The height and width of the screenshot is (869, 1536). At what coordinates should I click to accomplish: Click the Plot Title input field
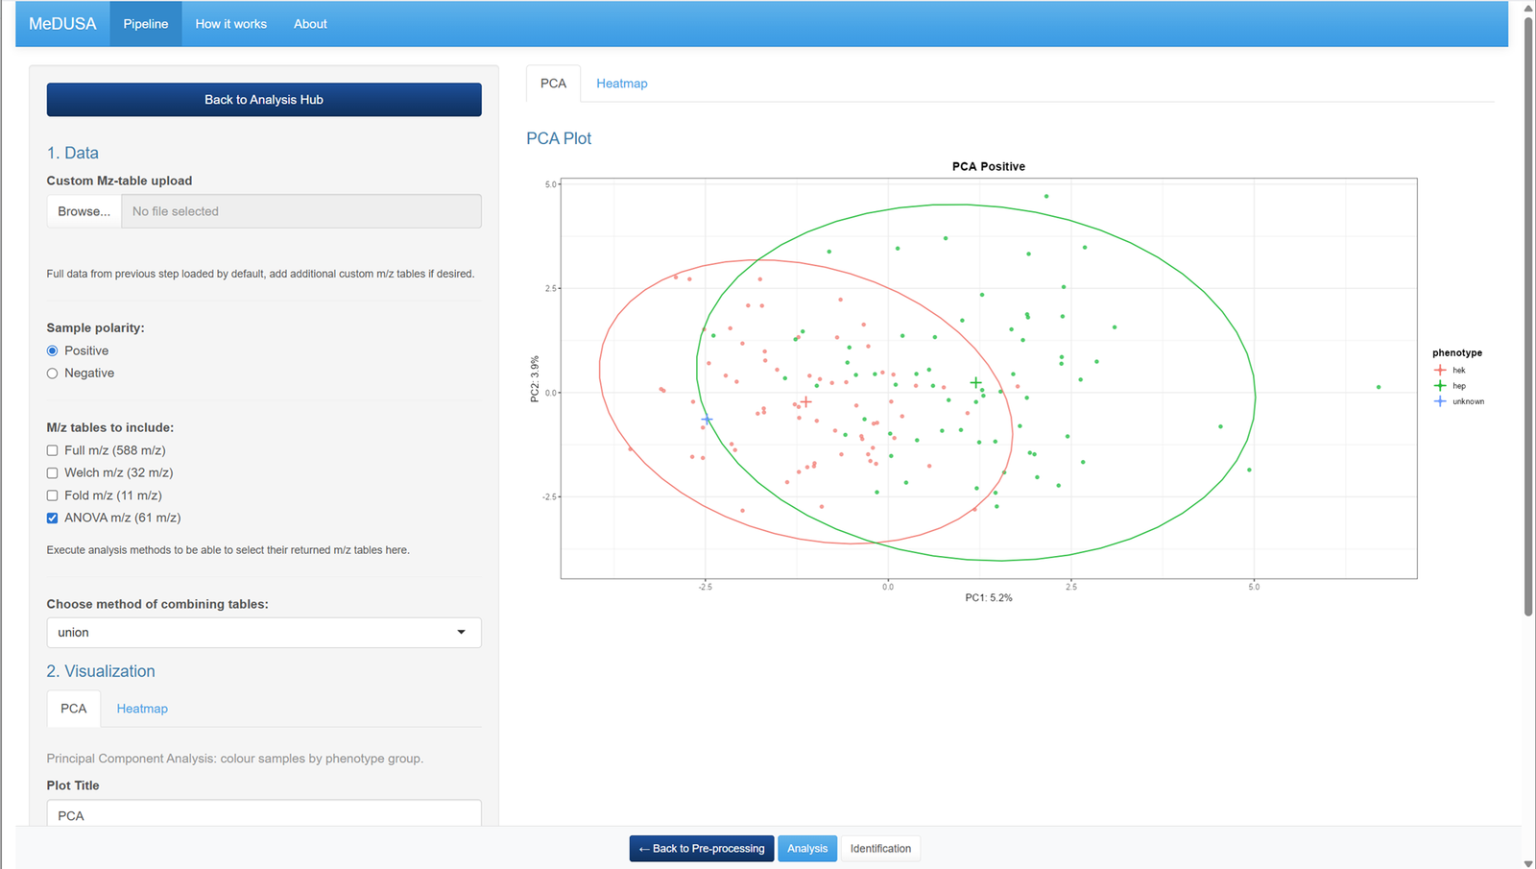[264, 813]
